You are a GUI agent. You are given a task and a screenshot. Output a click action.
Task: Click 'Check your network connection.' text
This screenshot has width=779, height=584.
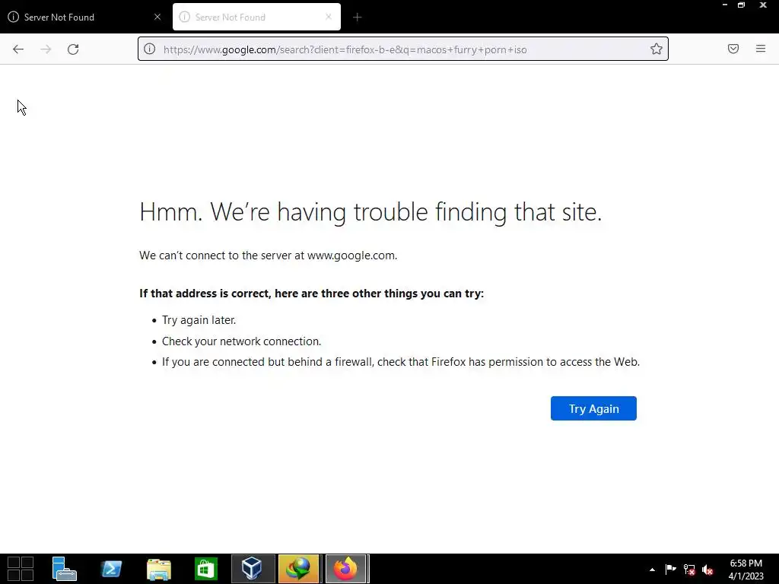click(x=241, y=341)
